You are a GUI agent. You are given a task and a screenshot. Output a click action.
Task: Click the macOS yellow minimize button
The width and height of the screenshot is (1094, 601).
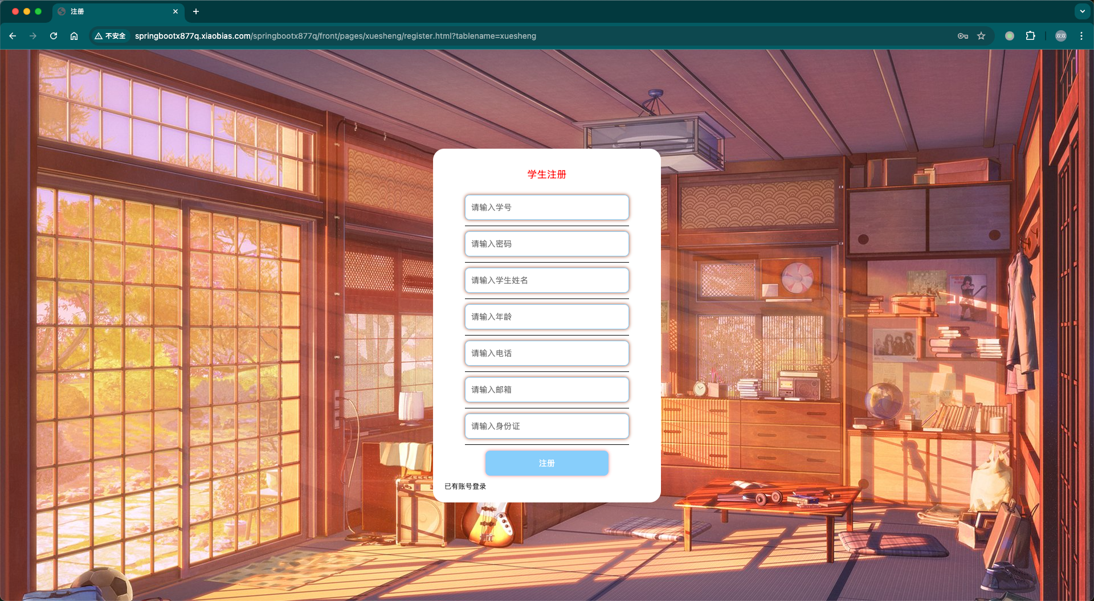(x=27, y=11)
